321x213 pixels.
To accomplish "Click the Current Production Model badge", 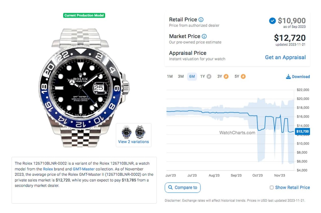I will click(84, 16).
